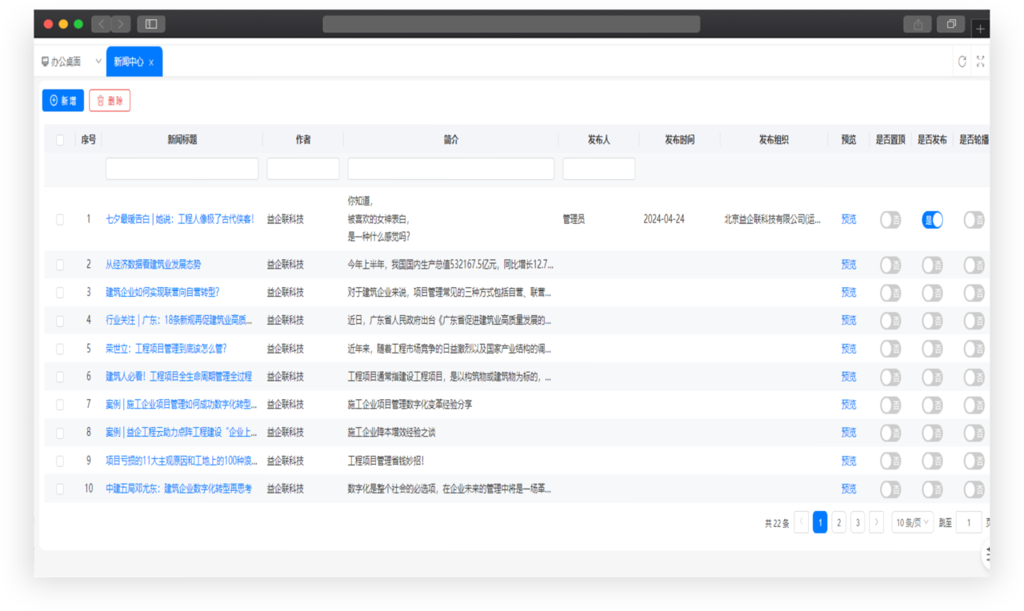Enable 是否发布 switch for row 4

click(933, 321)
